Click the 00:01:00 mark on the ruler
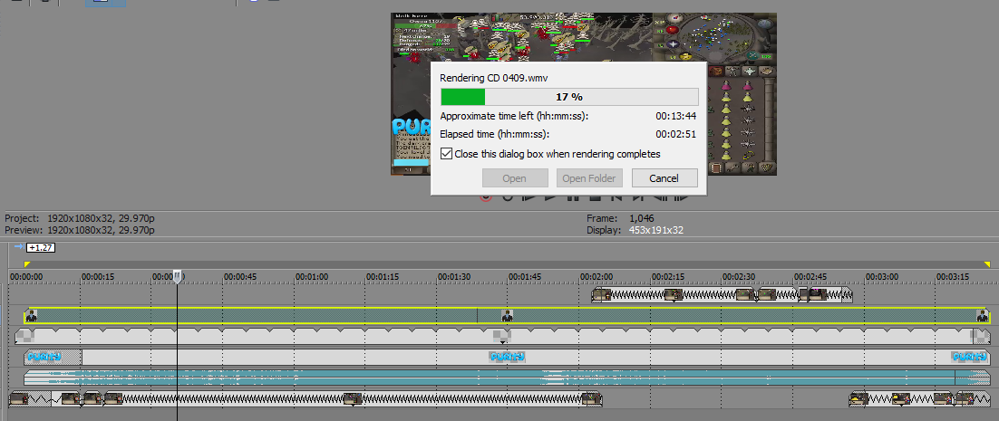The image size is (999, 421). [x=312, y=277]
